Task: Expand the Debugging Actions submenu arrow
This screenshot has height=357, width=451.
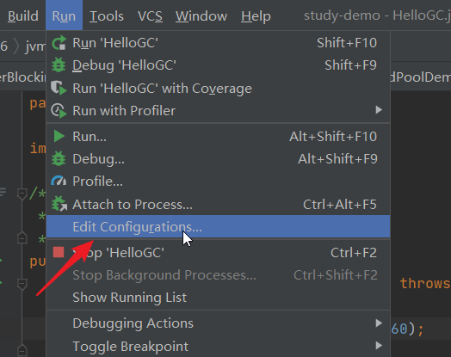Action: (379, 323)
